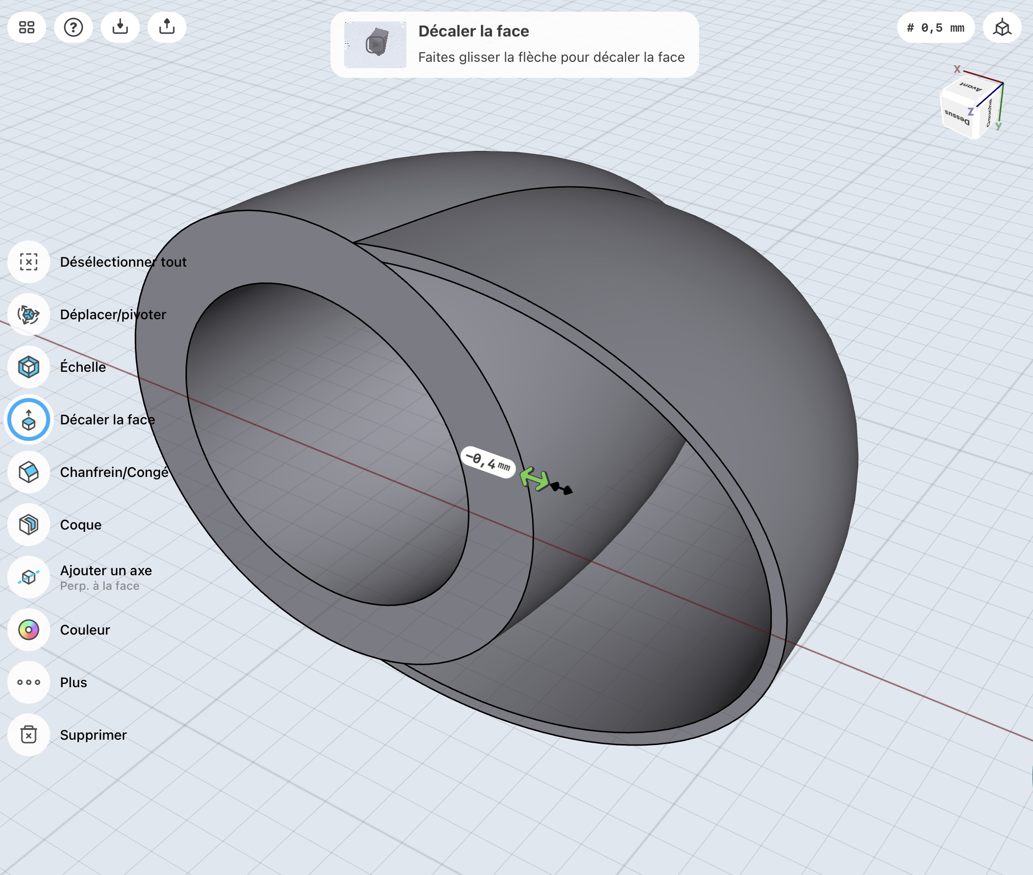The width and height of the screenshot is (1033, 875).
Task: Toggle the active Décaler la face tool
Action: (x=29, y=419)
